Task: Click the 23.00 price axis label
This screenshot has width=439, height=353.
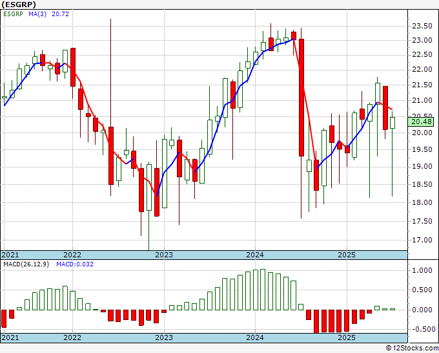Action: click(422, 40)
